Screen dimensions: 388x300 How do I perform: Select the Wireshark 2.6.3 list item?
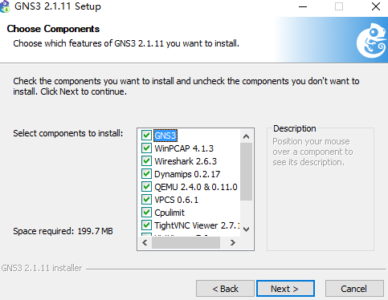[186, 161]
